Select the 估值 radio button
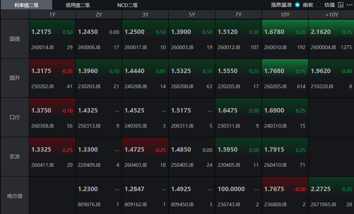354x214 pixels. point(319,5)
